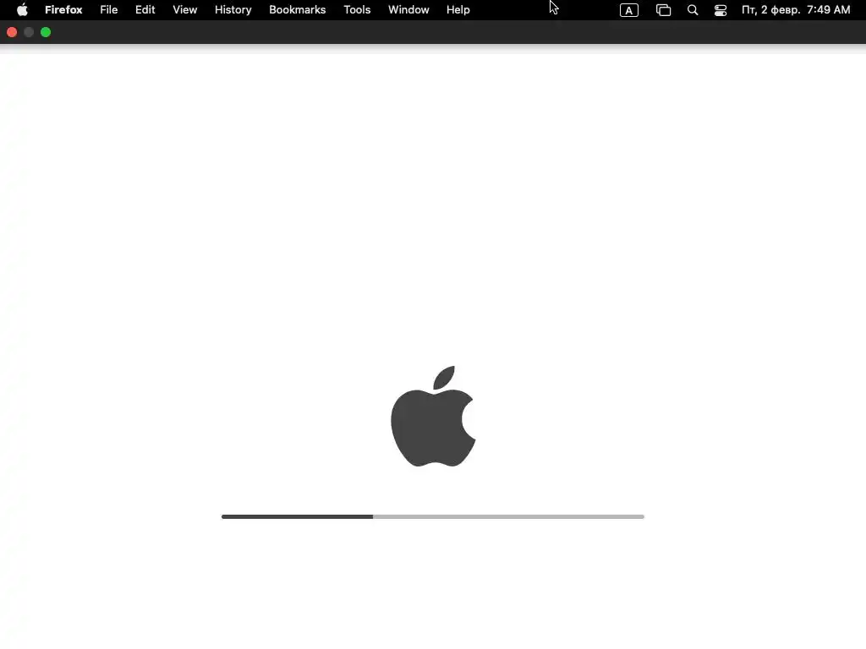Open the Bookmarks menu
Screen dimensions: 866x649
point(297,10)
